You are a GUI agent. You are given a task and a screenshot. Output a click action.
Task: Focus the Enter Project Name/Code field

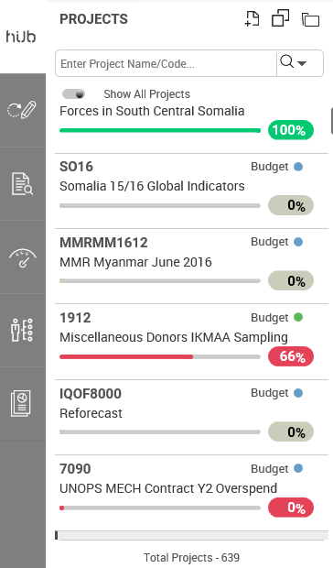click(x=166, y=63)
